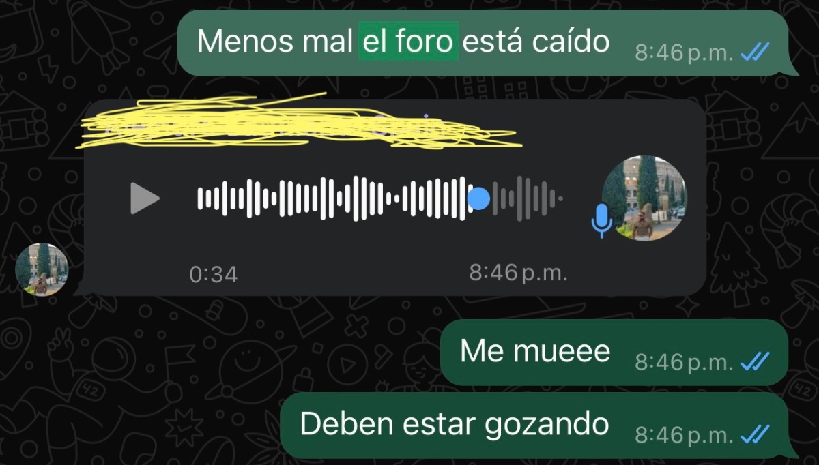Click the white played part of the waveform

point(332,198)
